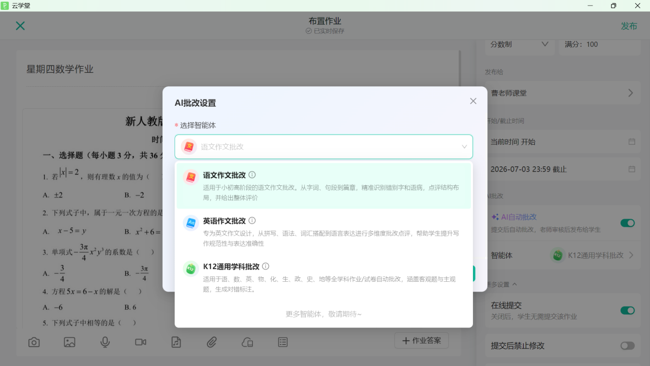
Task: Attach a file with paperclip
Action: 212,342
